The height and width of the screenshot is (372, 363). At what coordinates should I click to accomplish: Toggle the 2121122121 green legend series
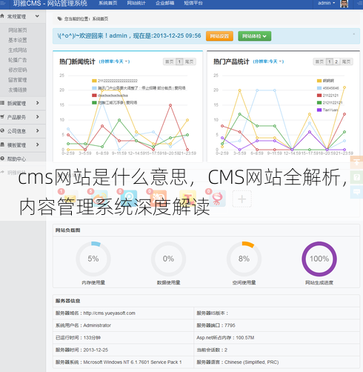330,102
